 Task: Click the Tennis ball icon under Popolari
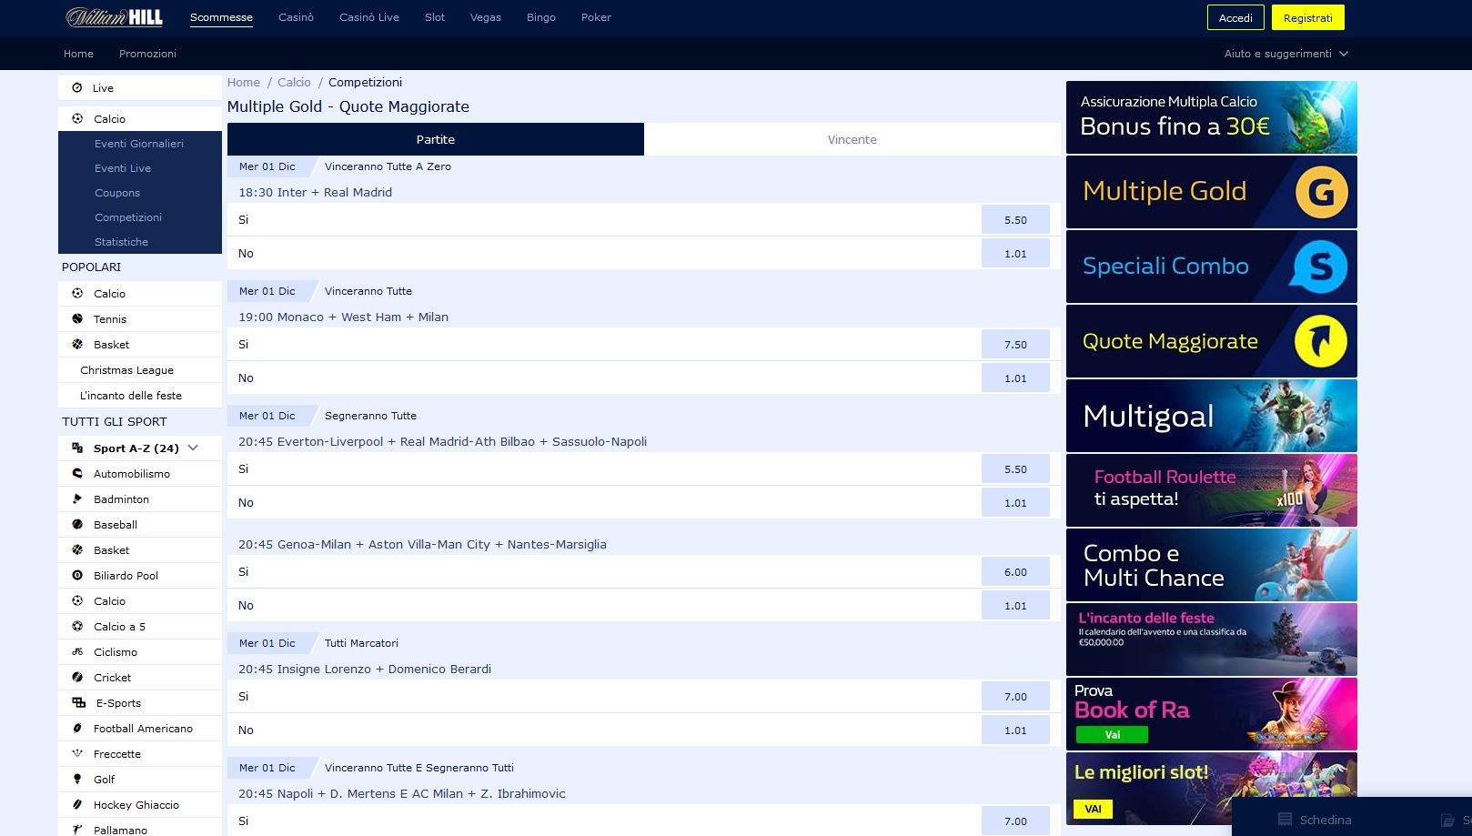(x=77, y=319)
